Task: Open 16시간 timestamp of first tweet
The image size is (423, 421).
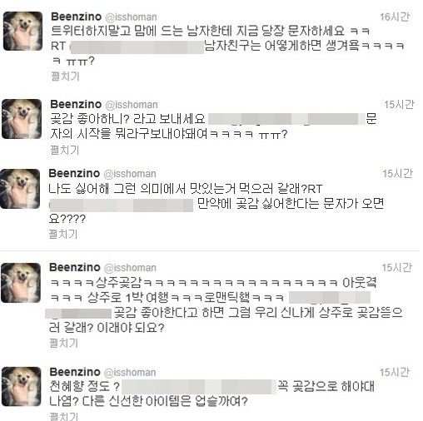Action: (x=395, y=17)
